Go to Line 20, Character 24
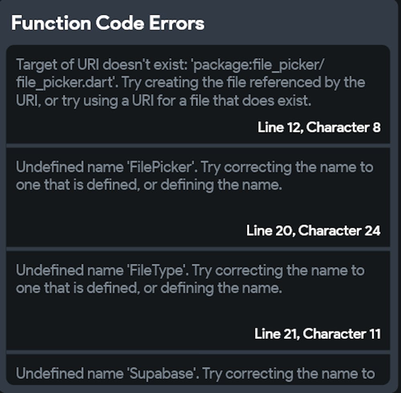 pos(313,231)
